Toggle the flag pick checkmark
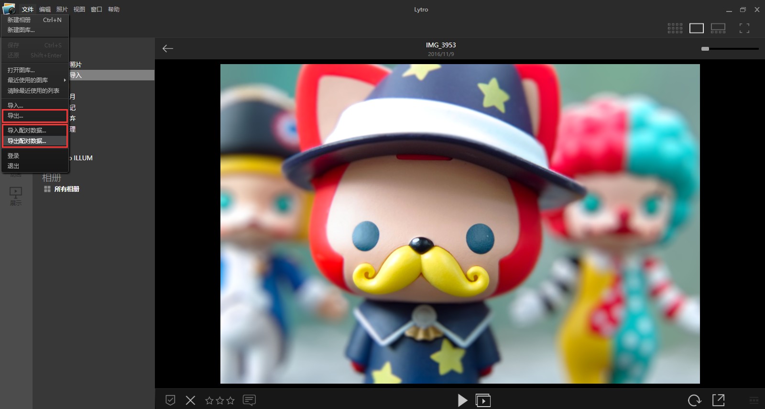 pyautogui.click(x=170, y=400)
